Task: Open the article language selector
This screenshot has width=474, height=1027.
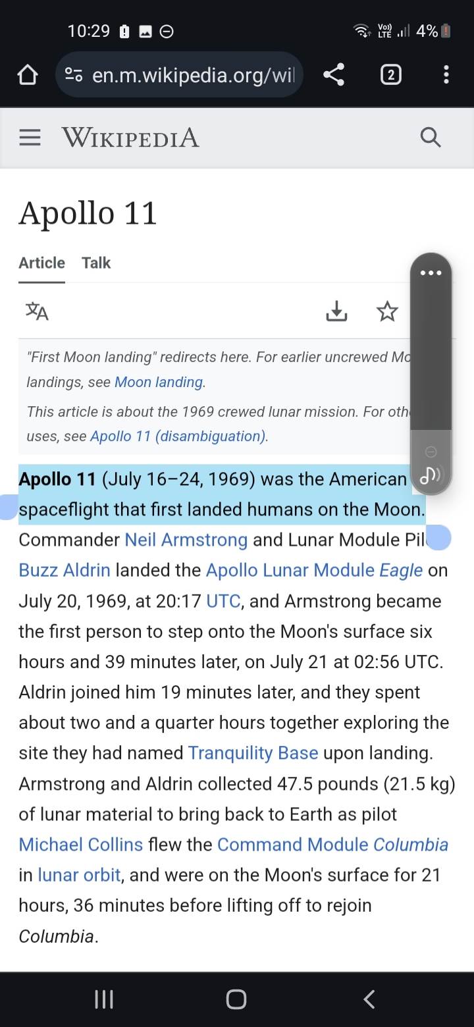Action: point(37,311)
